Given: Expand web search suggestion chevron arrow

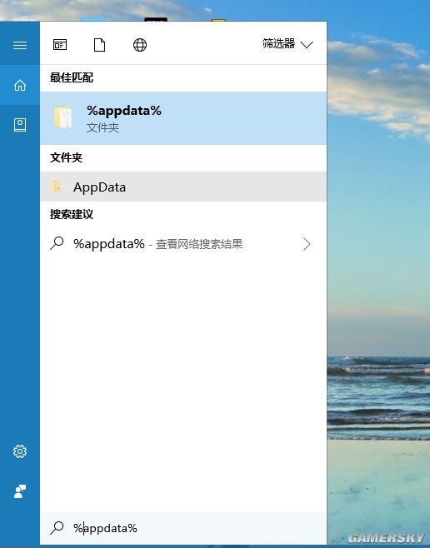Looking at the screenshot, I should [x=307, y=244].
